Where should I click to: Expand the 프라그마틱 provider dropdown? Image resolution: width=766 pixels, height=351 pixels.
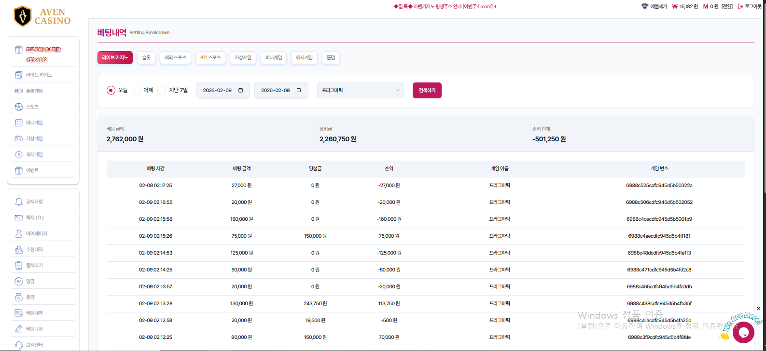click(x=360, y=90)
